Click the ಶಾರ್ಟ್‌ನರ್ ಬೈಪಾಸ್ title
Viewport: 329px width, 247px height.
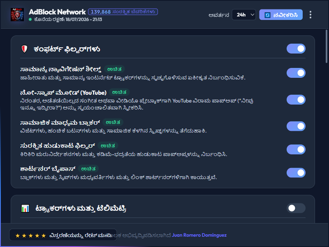[48, 169]
